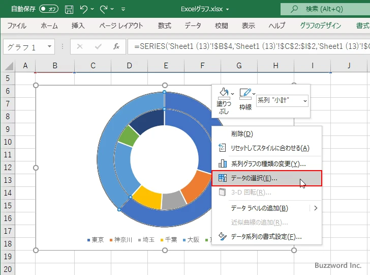Switch to the 校閲 tab

[x=222, y=25]
